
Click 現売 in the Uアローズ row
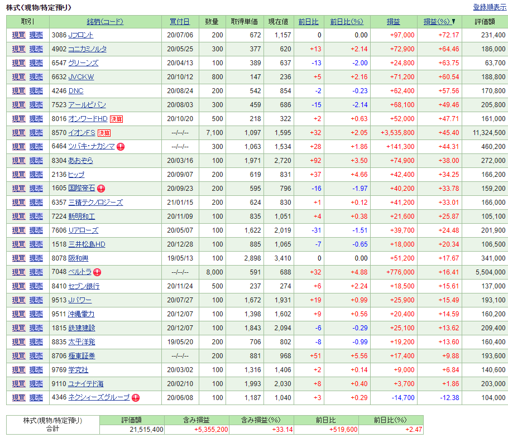36,230
